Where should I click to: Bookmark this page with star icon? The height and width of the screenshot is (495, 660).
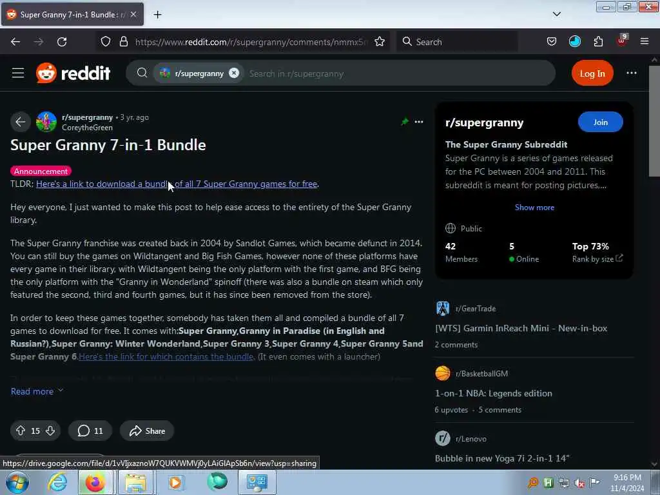[380, 41]
